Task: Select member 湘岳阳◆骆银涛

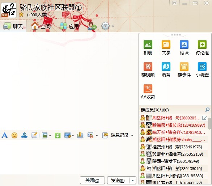Action: [x=174, y=139]
